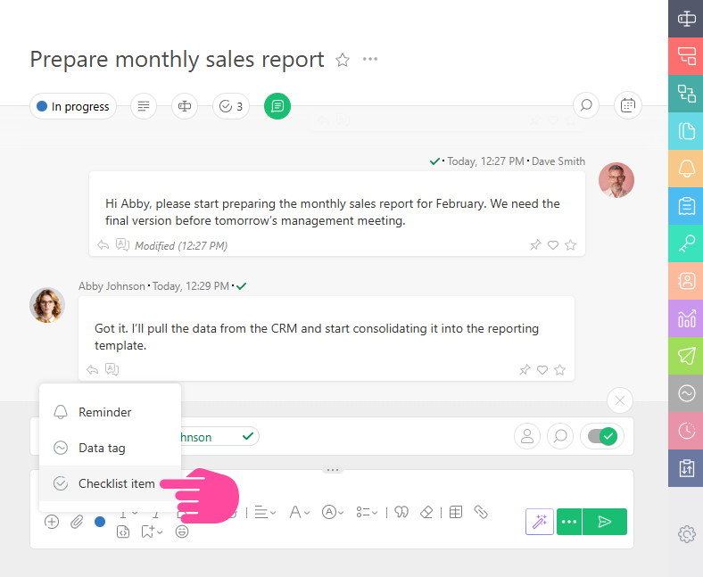Open settings gear in the right sidebar
Screen dimensions: 703x577
tap(686, 534)
